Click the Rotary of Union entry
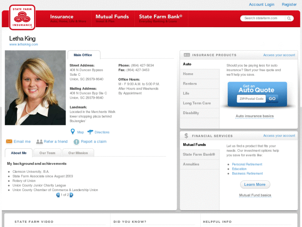This screenshot has width=302, height=227. pyautogui.click(x=24, y=181)
